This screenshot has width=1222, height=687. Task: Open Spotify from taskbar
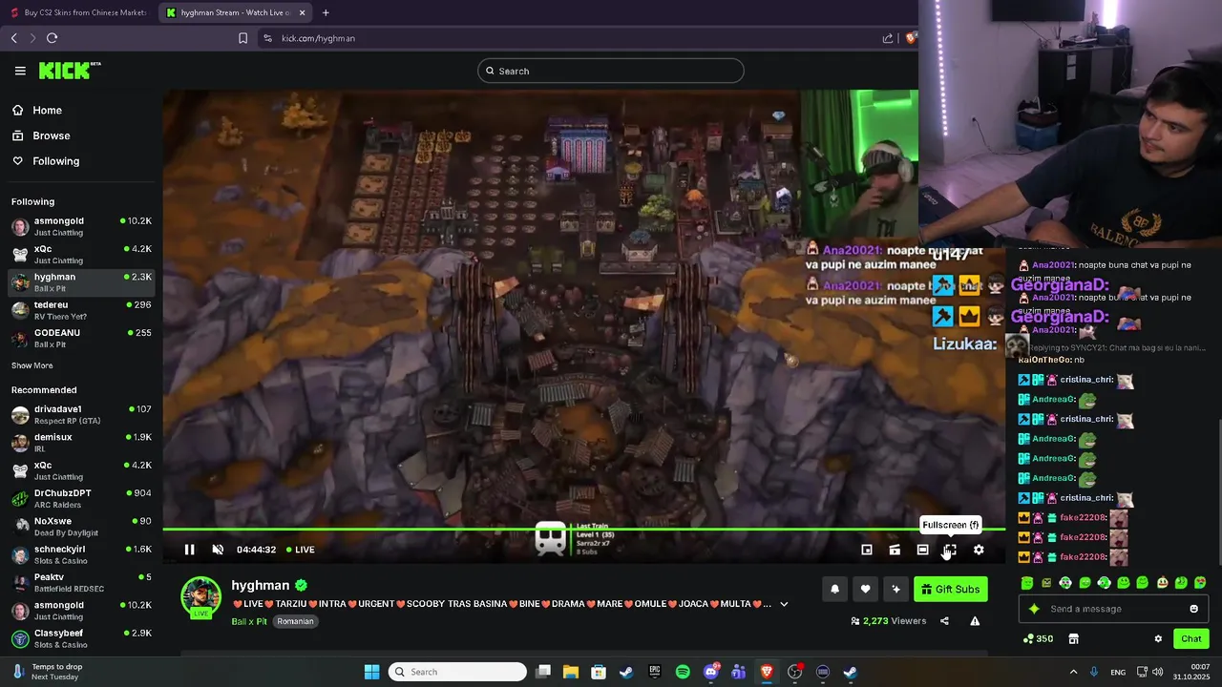click(x=683, y=672)
